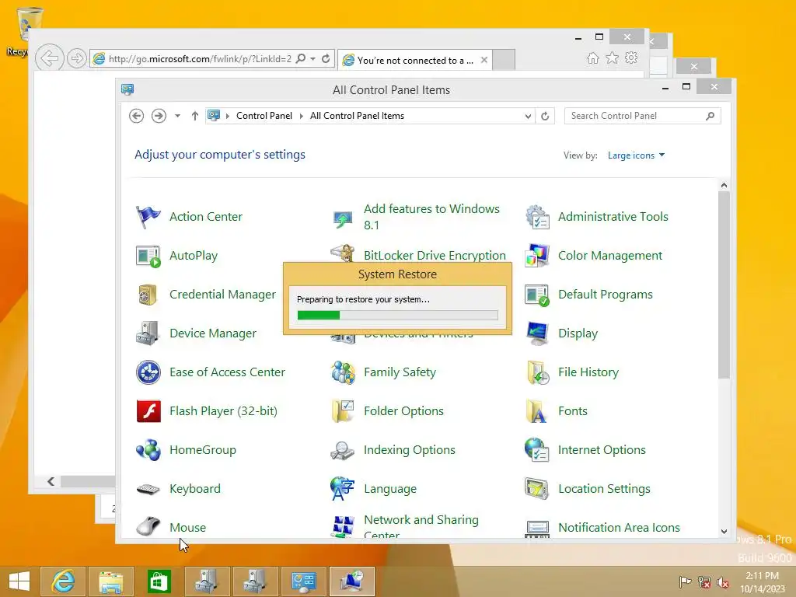Open the Internet Explorer home icon
Screen dimensions: 796x597
(x=593, y=58)
